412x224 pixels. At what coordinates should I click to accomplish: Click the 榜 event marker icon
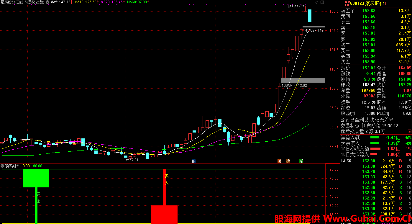[288, 161]
